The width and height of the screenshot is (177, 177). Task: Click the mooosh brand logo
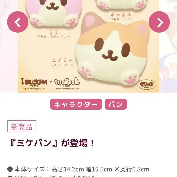[x=67, y=82]
